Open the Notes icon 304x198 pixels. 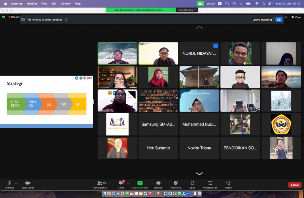tap(228, 183)
